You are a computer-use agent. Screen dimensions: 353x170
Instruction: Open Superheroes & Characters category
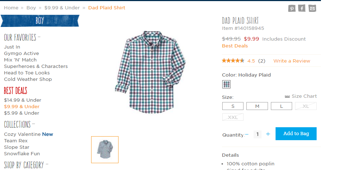pos(36,66)
